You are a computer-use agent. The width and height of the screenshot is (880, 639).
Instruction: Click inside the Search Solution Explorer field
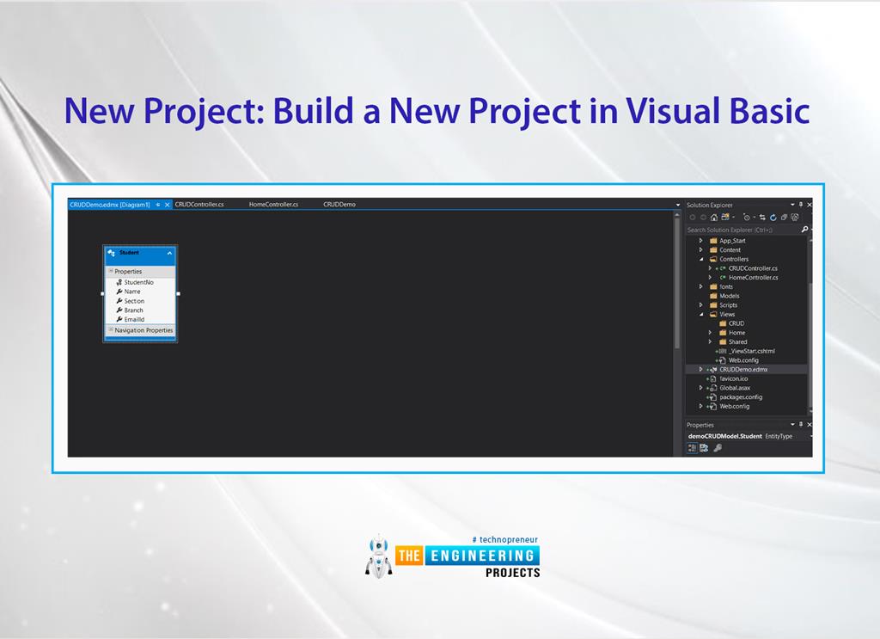point(741,229)
